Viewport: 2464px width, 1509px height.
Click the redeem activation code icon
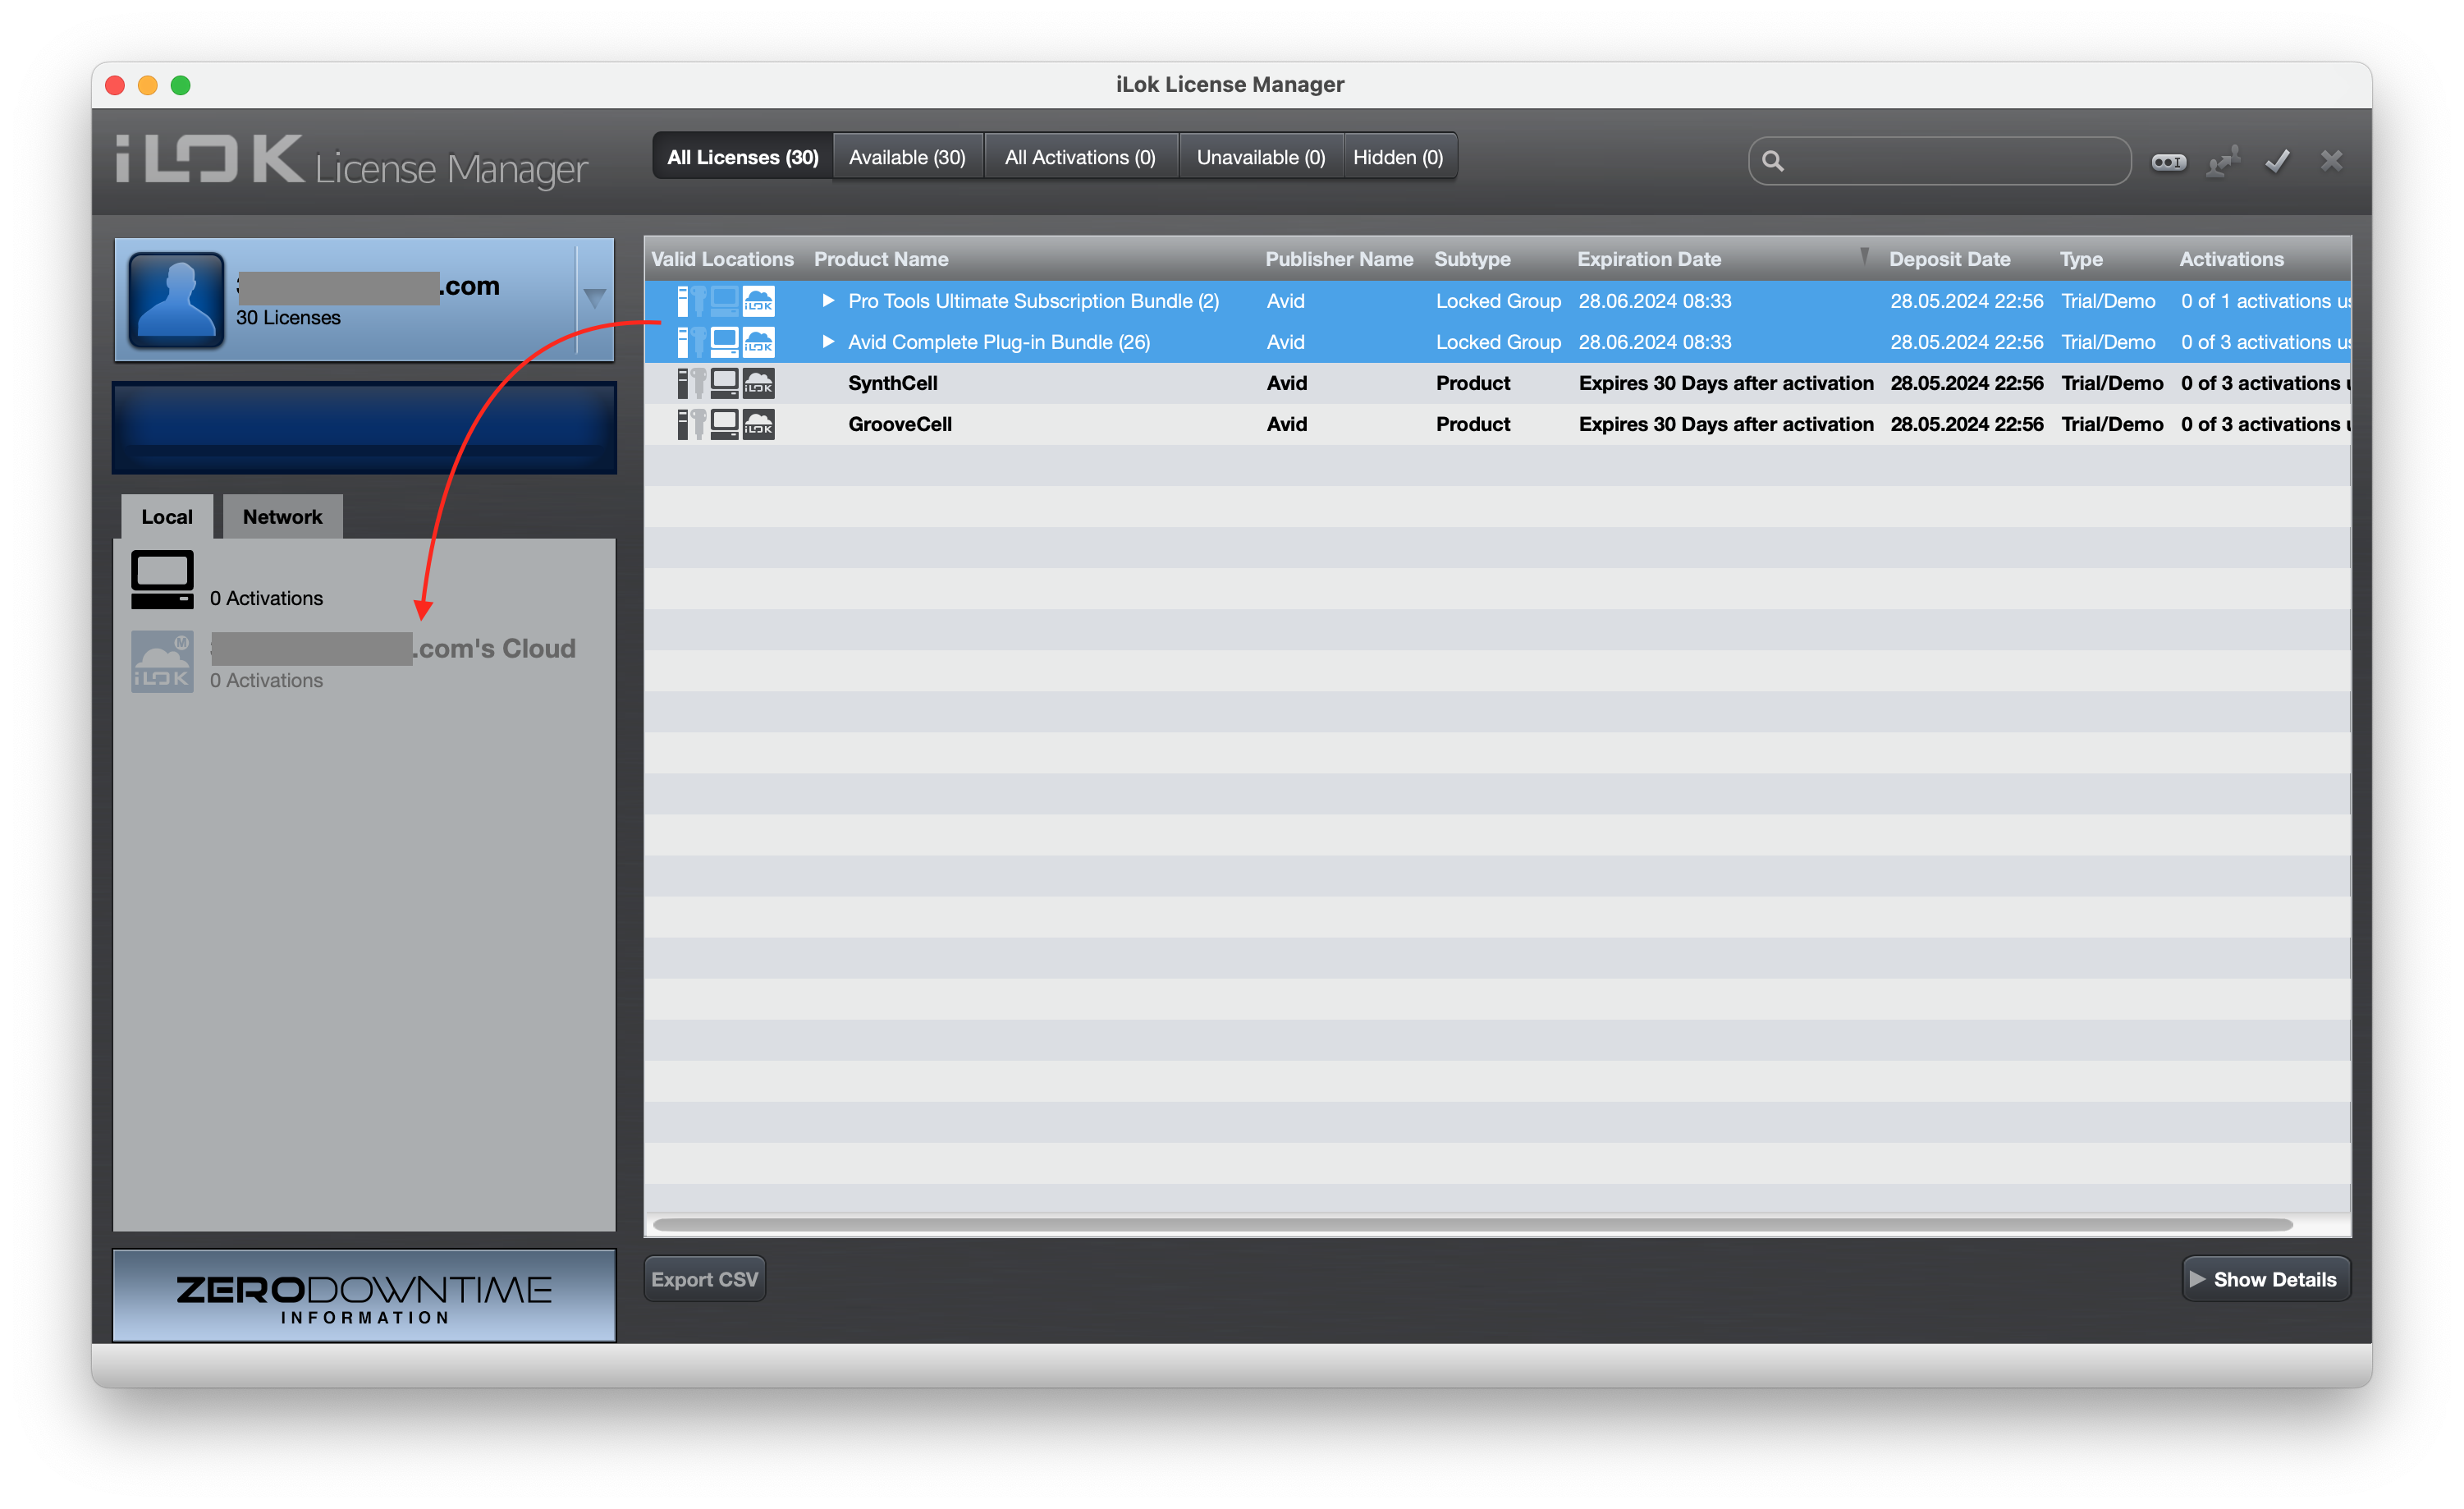click(2168, 162)
